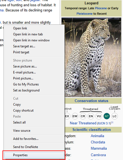Select Send to OneNote
The width and height of the screenshot is (123, 160).
pyautogui.click(x=25, y=147)
